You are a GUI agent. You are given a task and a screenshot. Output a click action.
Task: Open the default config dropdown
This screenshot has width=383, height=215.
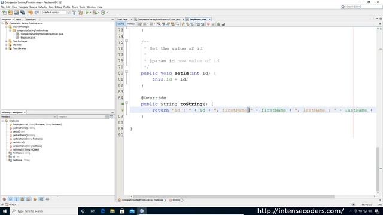point(56,13)
